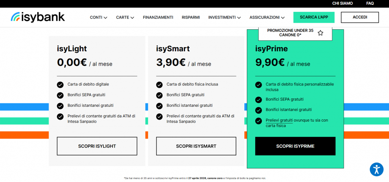Click the isybank rainbow logo
This screenshot has height=182, width=389.
(x=38, y=17)
